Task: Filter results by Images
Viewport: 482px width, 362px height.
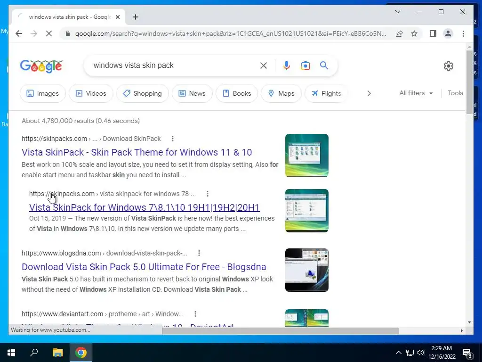Action: tap(43, 93)
